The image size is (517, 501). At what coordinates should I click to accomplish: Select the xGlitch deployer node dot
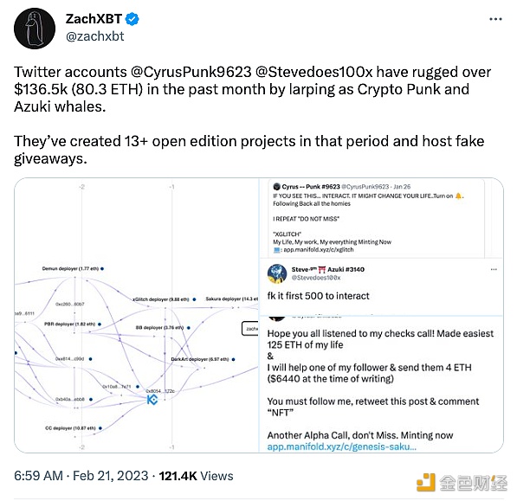point(194,299)
